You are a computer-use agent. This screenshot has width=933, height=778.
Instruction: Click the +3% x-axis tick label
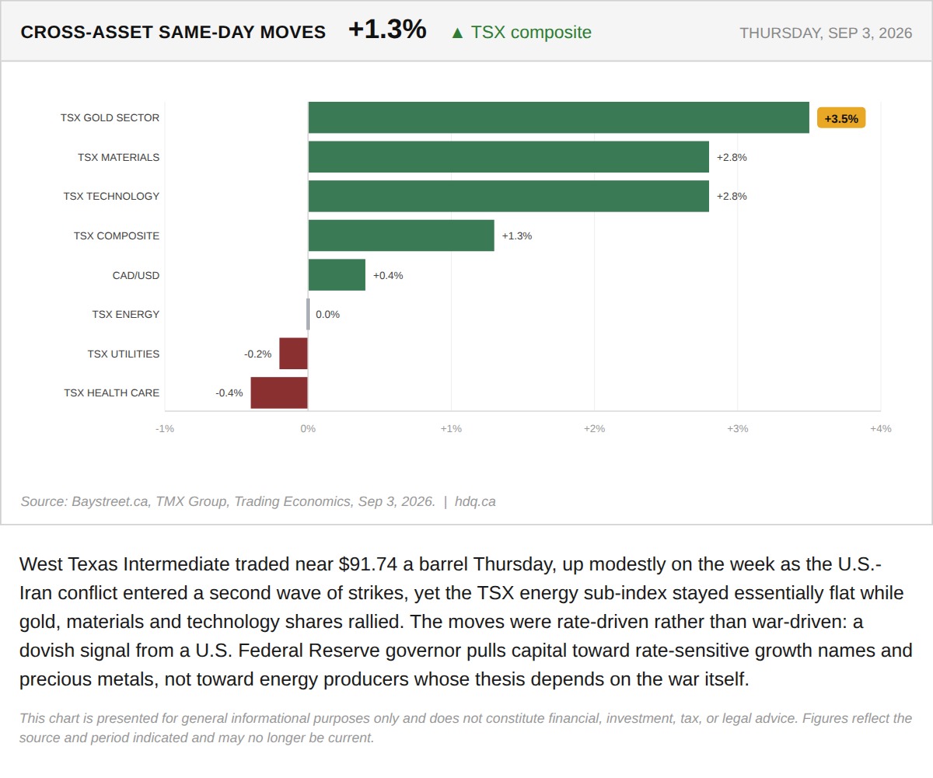(737, 428)
